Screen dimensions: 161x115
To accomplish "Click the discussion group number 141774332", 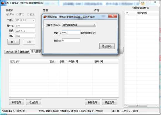I will 97,111.
